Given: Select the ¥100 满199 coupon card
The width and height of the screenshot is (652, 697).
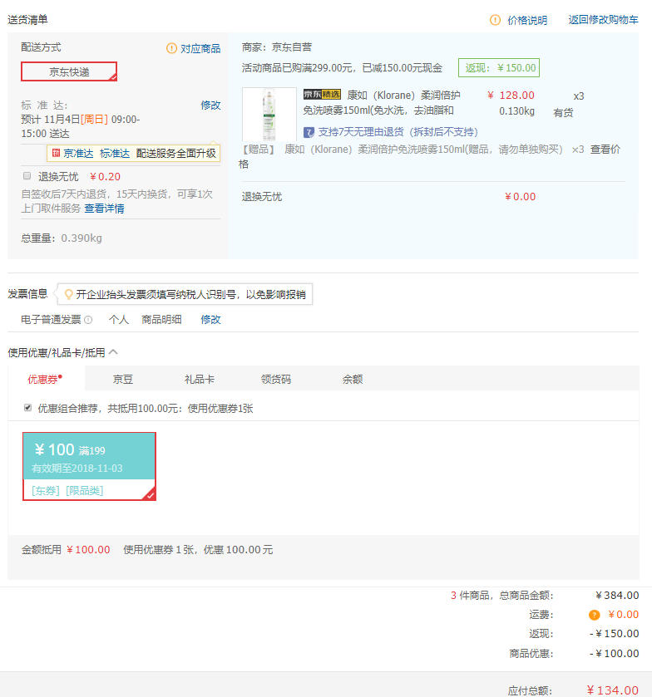Looking at the screenshot, I should (x=90, y=466).
